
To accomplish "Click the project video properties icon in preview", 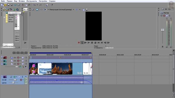I will tap(33, 10).
